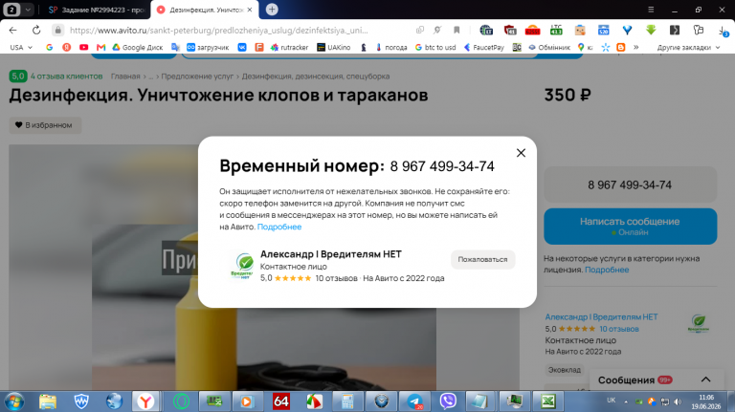This screenshot has height=412, width=735.
Task: Open the Google Диск bookmark
Action: pyautogui.click(x=138, y=47)
